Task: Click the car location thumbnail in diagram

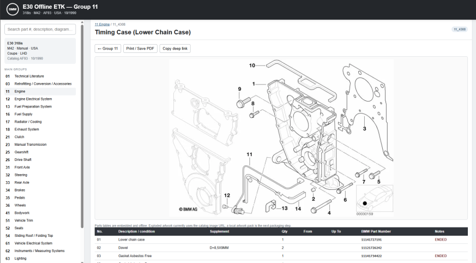Action: coord(375,198)
